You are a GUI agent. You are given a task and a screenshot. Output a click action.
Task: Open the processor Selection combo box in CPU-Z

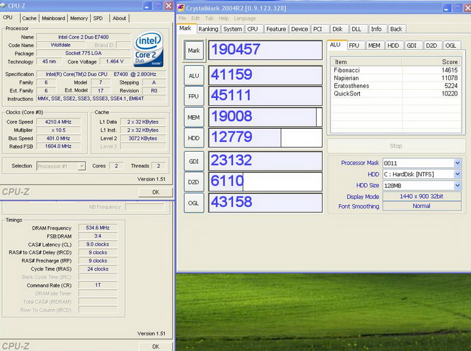point(61,166)
